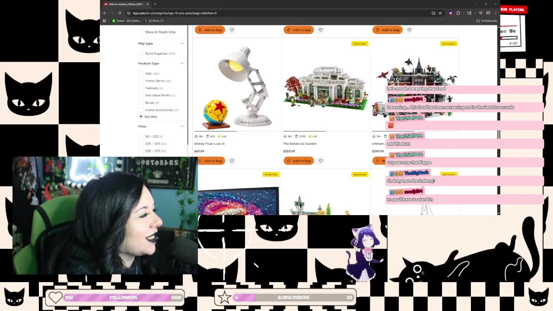Click wishlist heart in top right product row
Image resolution: width=553 pixels, height=311 pixels.
(x=409, y=30)
